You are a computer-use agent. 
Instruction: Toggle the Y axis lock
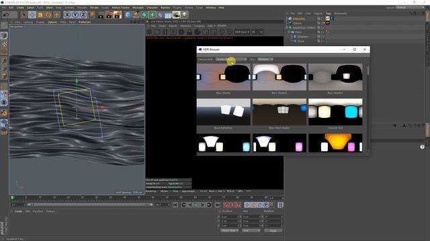[75, 15]
